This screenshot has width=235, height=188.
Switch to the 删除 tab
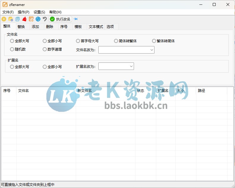pyautogui.click(x=51, y=26)
